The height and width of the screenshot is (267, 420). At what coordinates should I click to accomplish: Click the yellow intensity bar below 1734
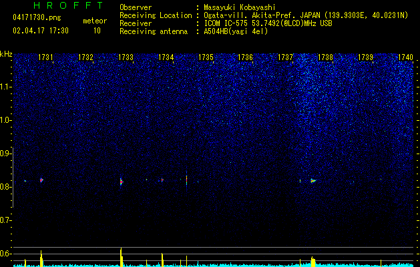point(162,260)
